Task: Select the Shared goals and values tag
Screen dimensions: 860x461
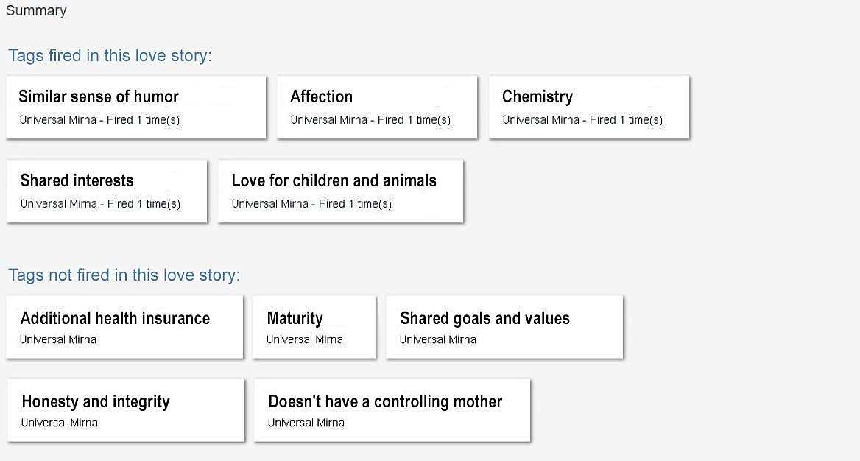Action: coord(504,327)
